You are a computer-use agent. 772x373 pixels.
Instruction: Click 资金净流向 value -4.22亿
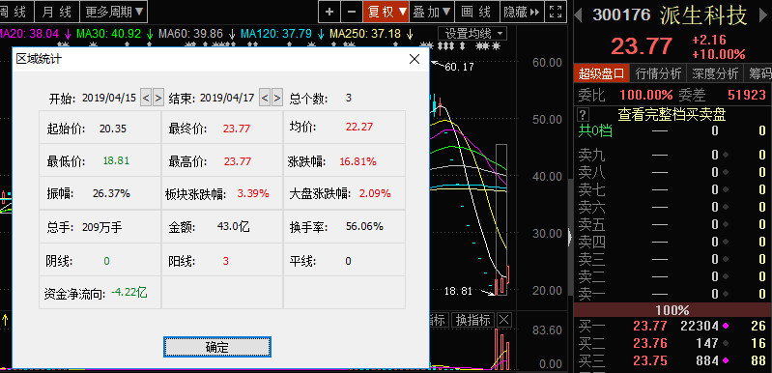[x=129, y=293]
